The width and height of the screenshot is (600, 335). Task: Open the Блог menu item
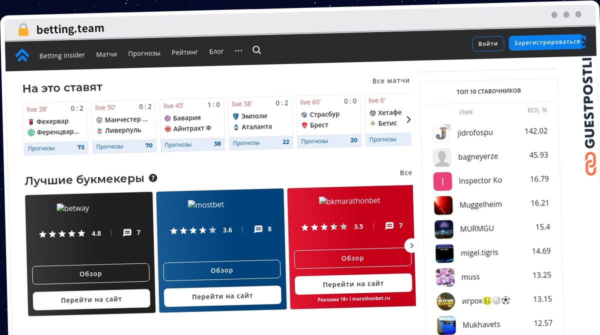(x=216, y=51)
